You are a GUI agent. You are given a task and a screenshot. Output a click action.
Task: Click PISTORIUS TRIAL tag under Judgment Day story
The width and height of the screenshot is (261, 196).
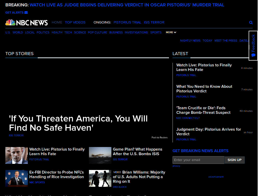point(186,140)
